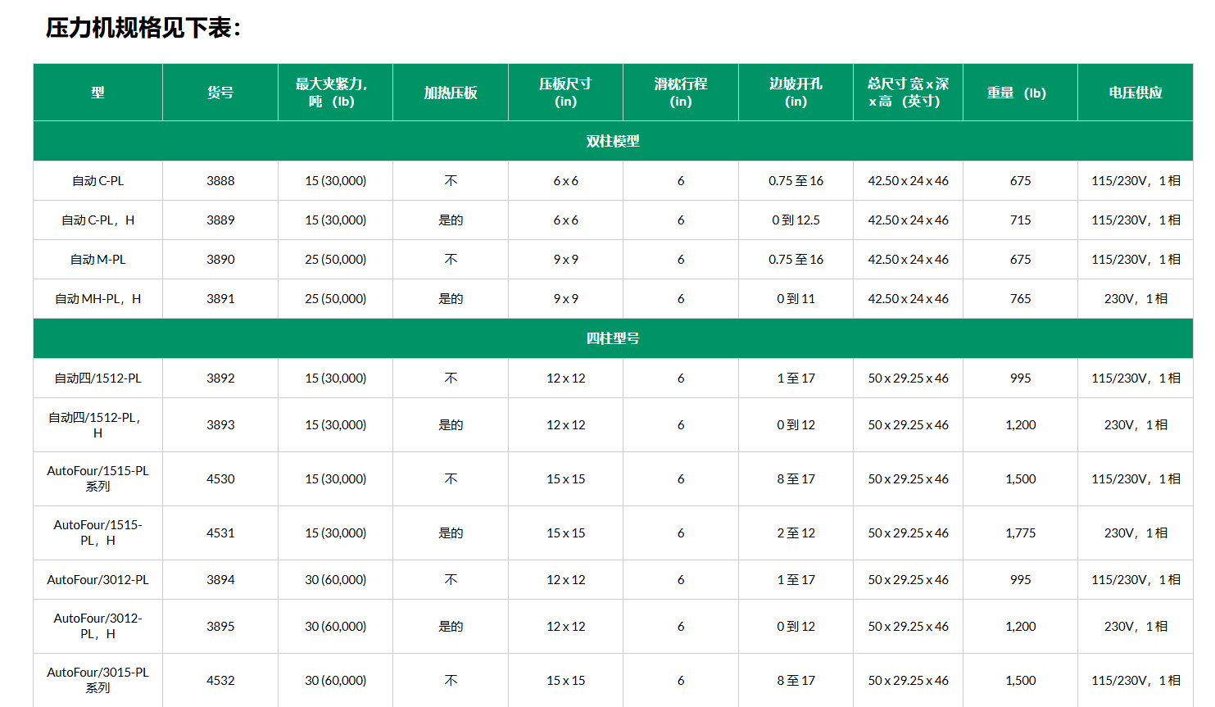This screenshot has height=707, width=1215.
Task: Click the model name 自动 MH-PL, H
Action: [97, 299]
